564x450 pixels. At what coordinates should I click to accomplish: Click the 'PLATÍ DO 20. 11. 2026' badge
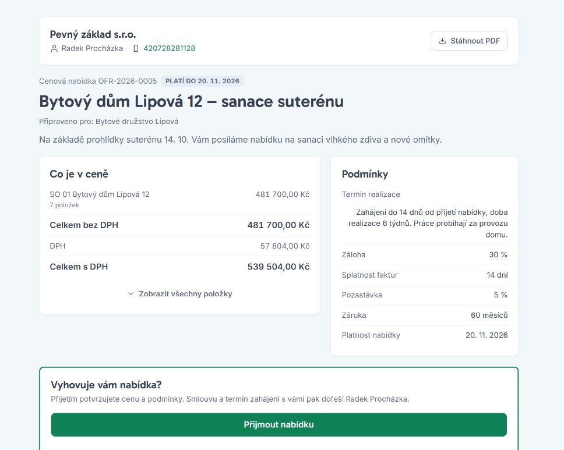[202, 82]
